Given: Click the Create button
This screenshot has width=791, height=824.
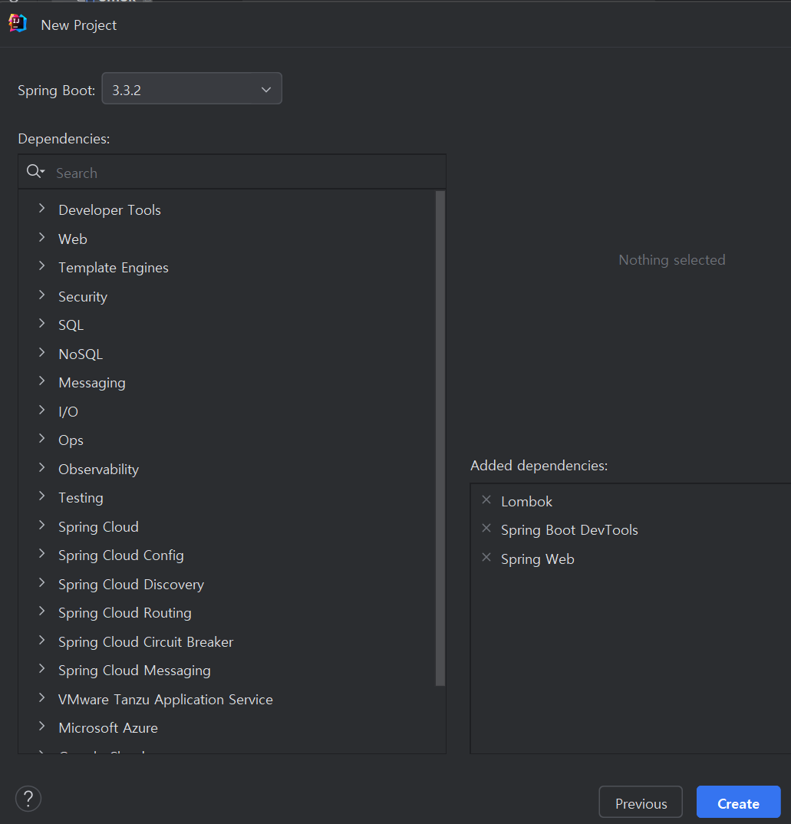Looking at the screenshot, I should (738, 802).
